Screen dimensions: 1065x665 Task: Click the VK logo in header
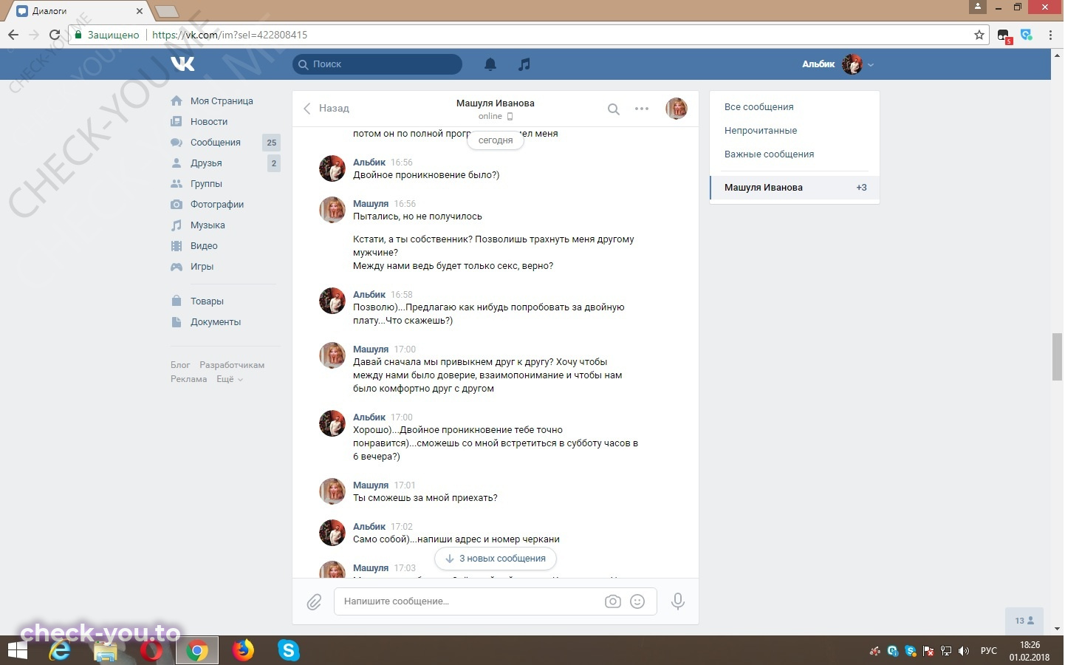click(x=182, y=64)
